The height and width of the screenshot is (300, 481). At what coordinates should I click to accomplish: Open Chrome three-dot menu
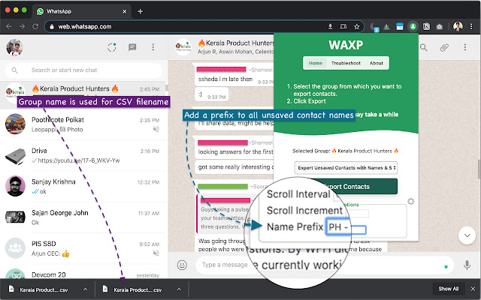tap(471, 27)
